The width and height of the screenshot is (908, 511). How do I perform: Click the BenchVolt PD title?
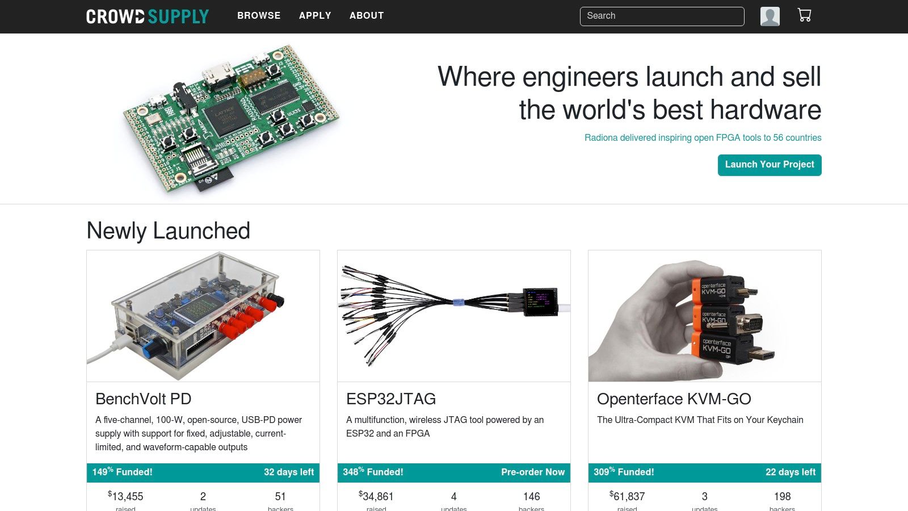pos(144,399)
